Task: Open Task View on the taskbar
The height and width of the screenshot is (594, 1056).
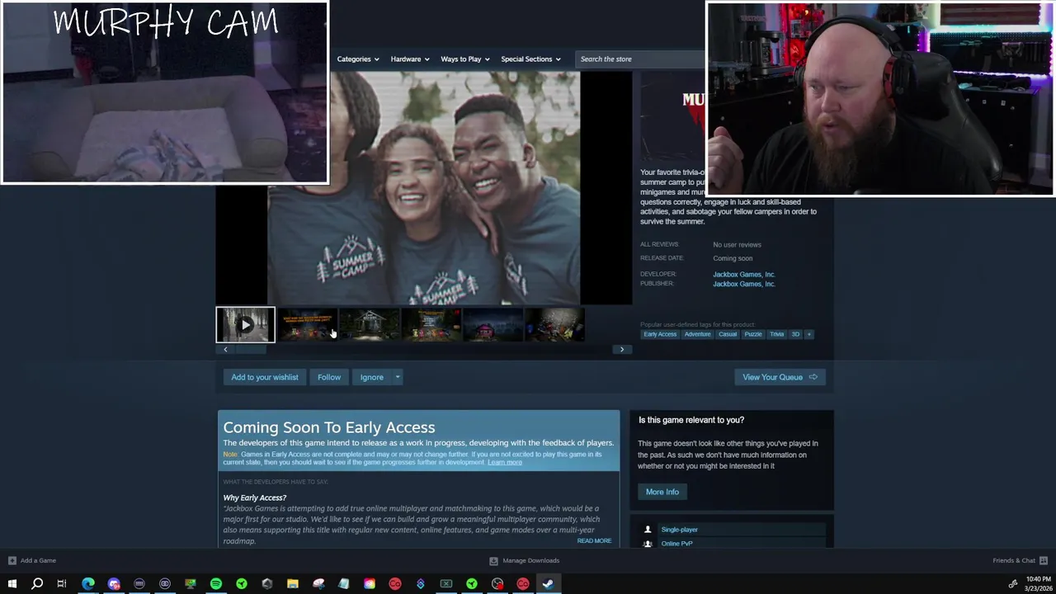Action: (62, 584)
